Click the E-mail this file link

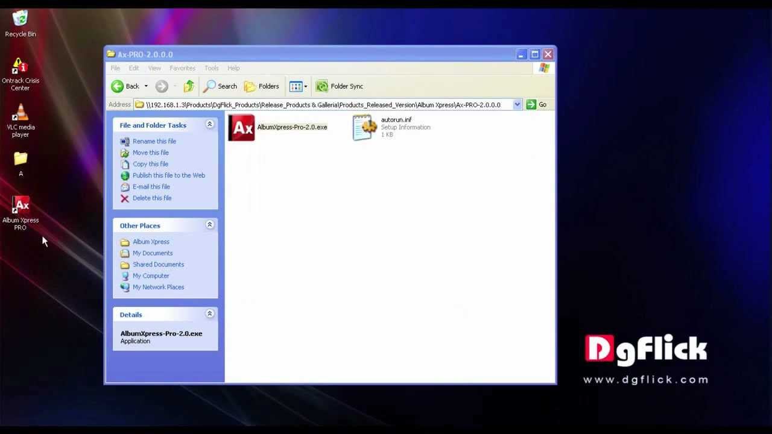[x=151, y=187]
